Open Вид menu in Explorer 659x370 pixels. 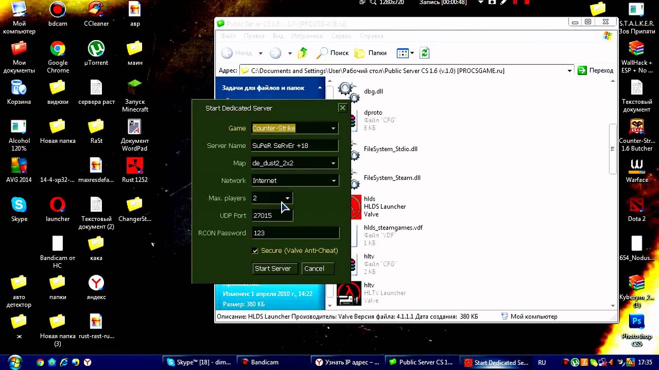(278, 36)
